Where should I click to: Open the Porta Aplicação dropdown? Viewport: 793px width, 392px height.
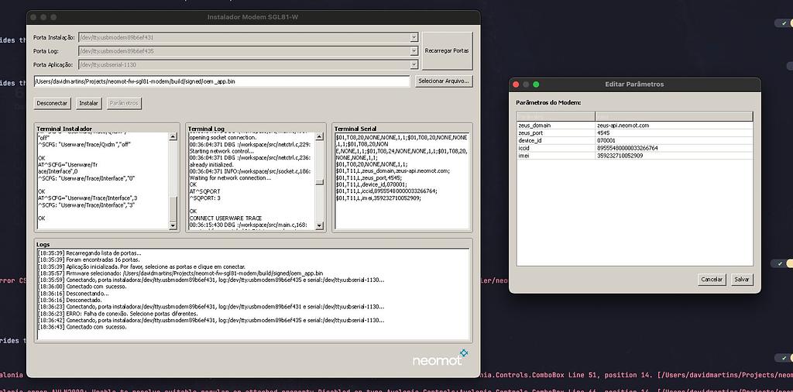tap(248, 65)
